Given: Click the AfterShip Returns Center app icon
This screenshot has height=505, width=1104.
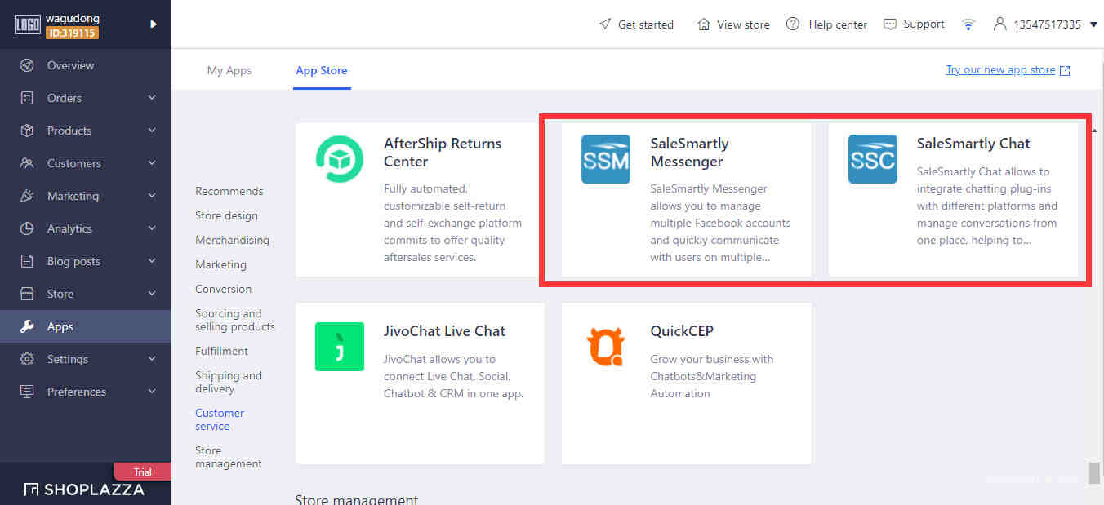Looking at the screenshot, I should pos(340,159).
